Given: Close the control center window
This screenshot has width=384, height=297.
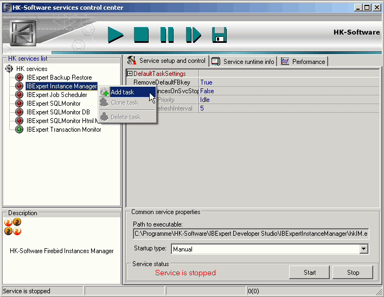Looking at the screenshot, I should tap(376, 8).
